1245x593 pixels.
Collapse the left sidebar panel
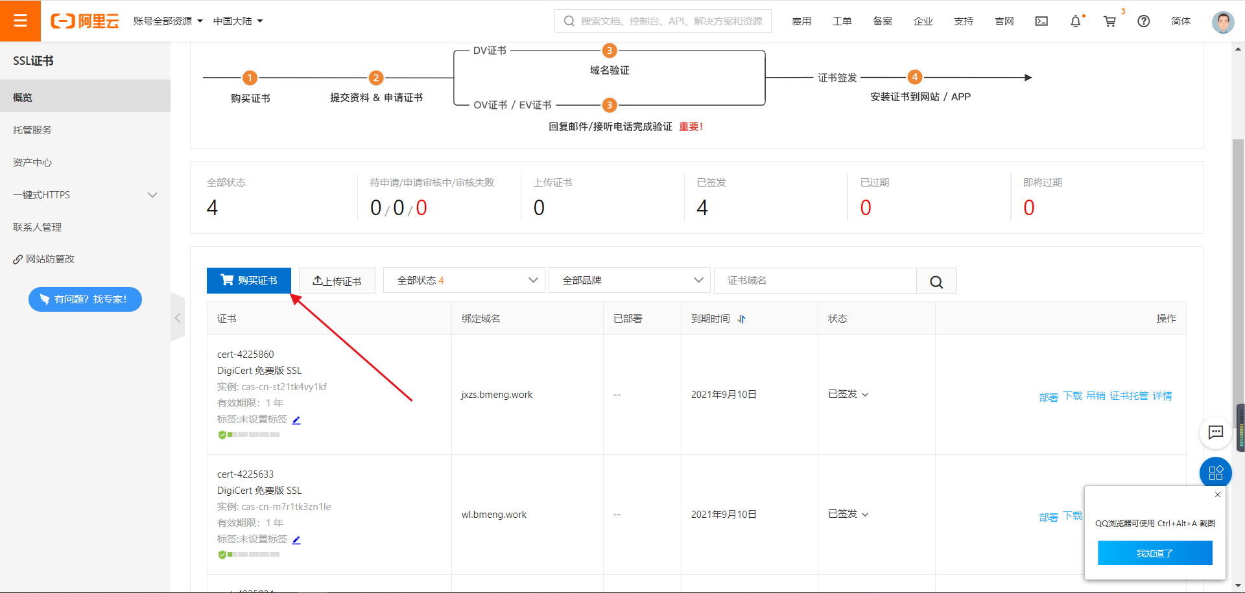tap(177, 318)
